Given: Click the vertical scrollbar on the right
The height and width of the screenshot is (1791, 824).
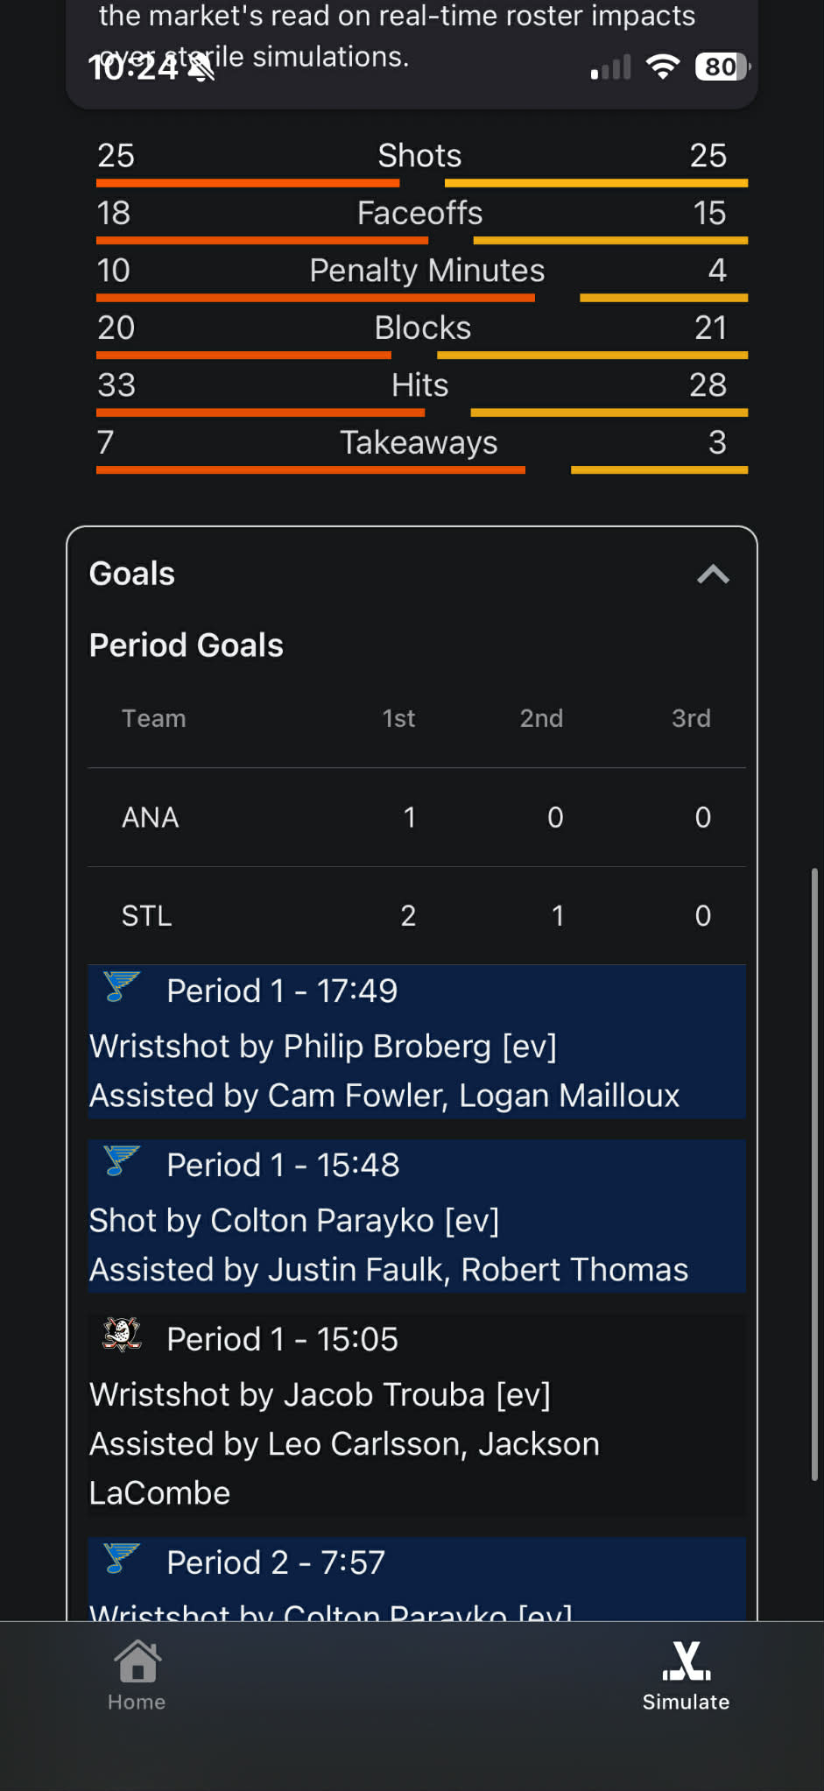Looking at the screenshot, I should (813, 1174).
